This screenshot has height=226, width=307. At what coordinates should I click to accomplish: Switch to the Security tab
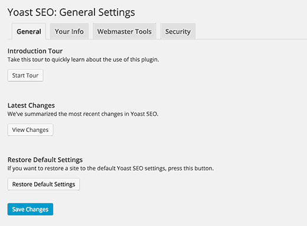tap(178, 31)
